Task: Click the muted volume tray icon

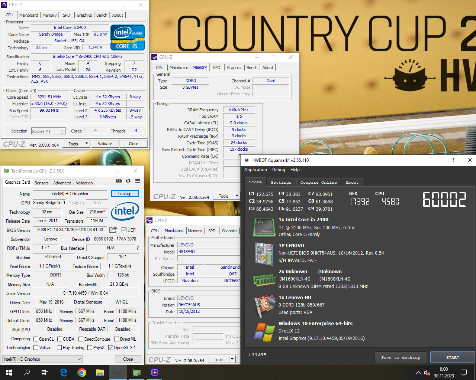Action: [427, 373]
